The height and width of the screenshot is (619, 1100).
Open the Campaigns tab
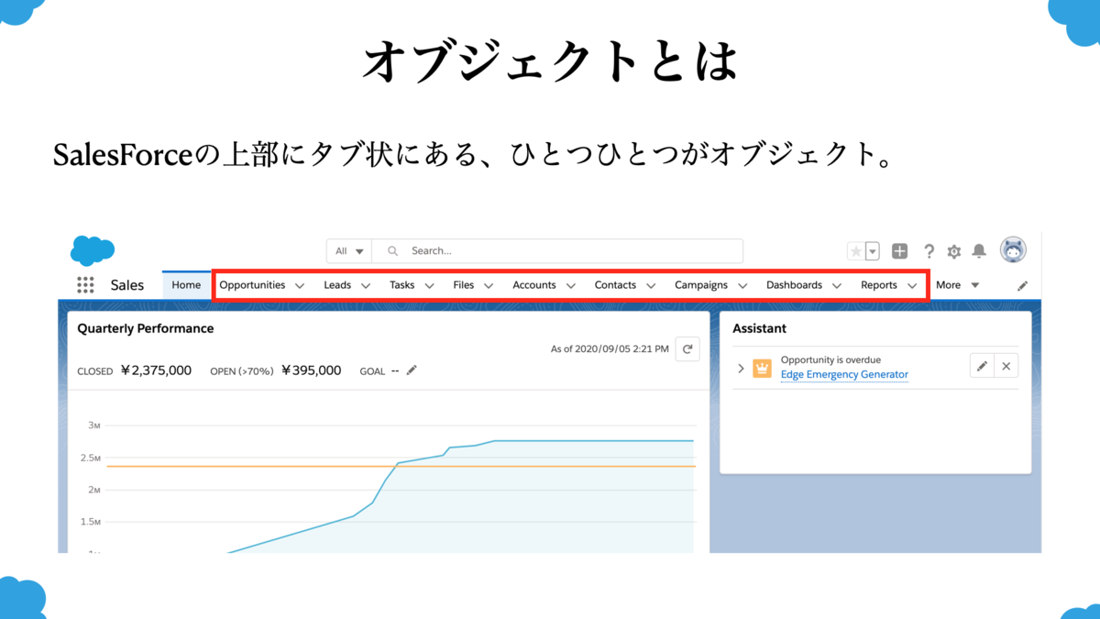pyautogui.click(x=701, y=285)
